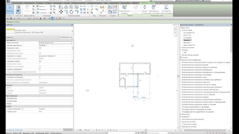
Task: Click the Thin Lines icon in quick access toolbar
Action: pos(53,19)
